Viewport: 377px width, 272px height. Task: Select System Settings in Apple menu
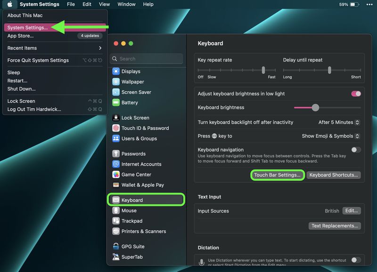point(28,28)
